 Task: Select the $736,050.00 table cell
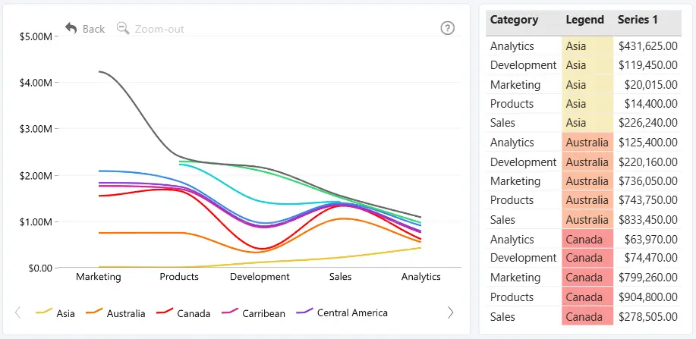click(648, 181)
